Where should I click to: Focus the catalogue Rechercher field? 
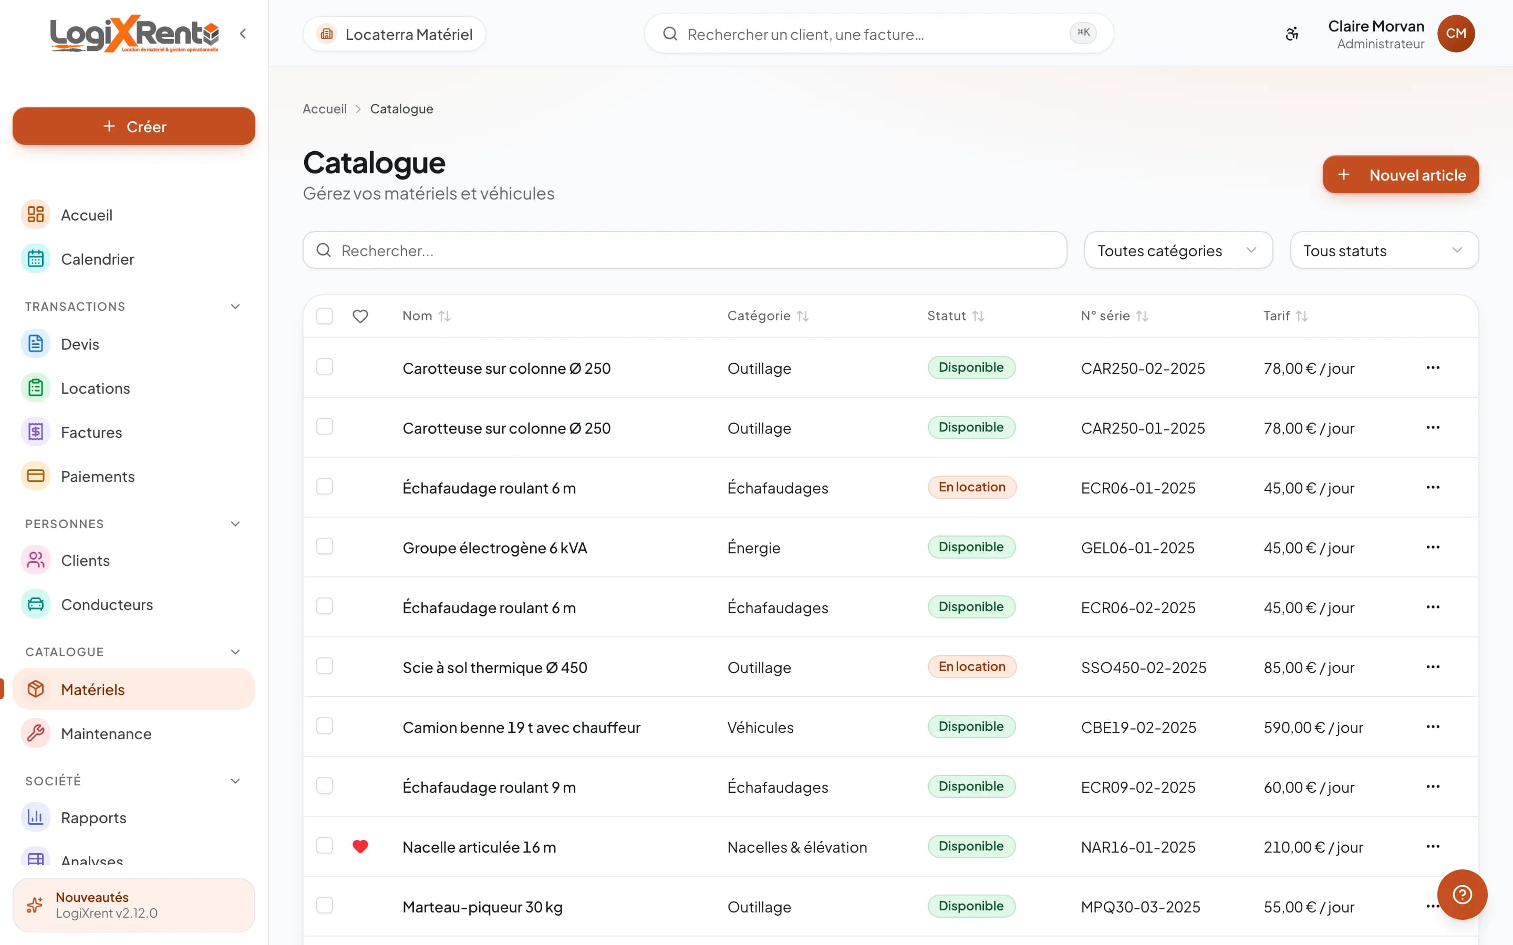685,250
